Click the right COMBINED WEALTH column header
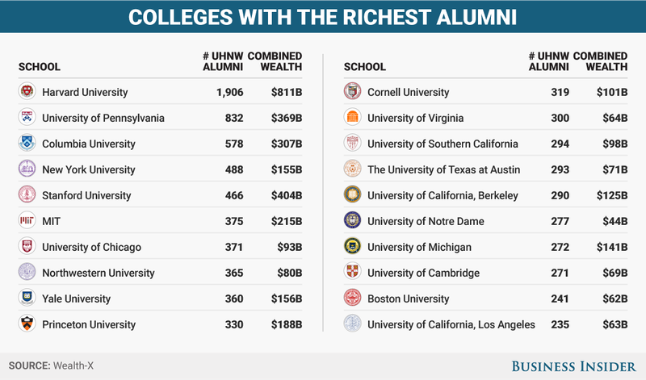This screenshot has width=646, height=380. [x=600, y=61]
